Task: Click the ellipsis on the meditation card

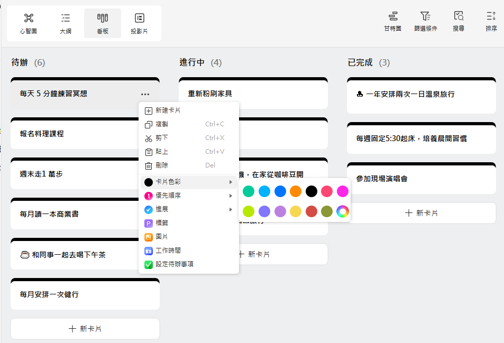Action: 145,94
